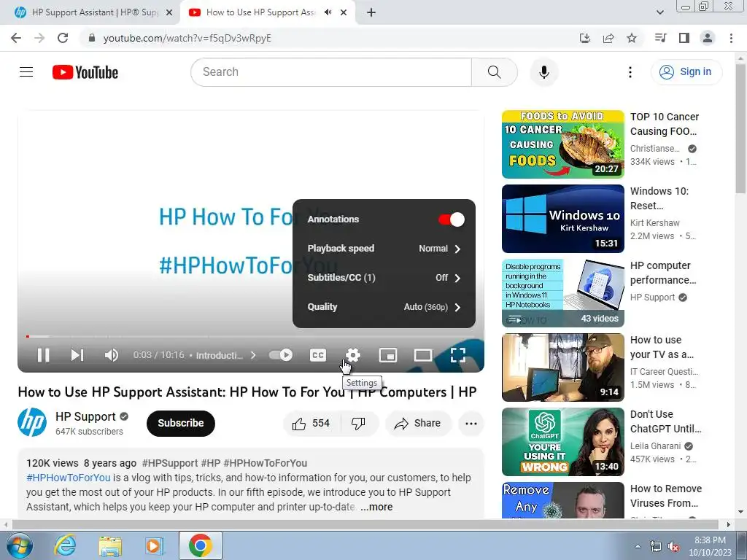Screen dimensions: 747x560
Task: Turn on closed captions with CC button
Action: coord(318,355)
